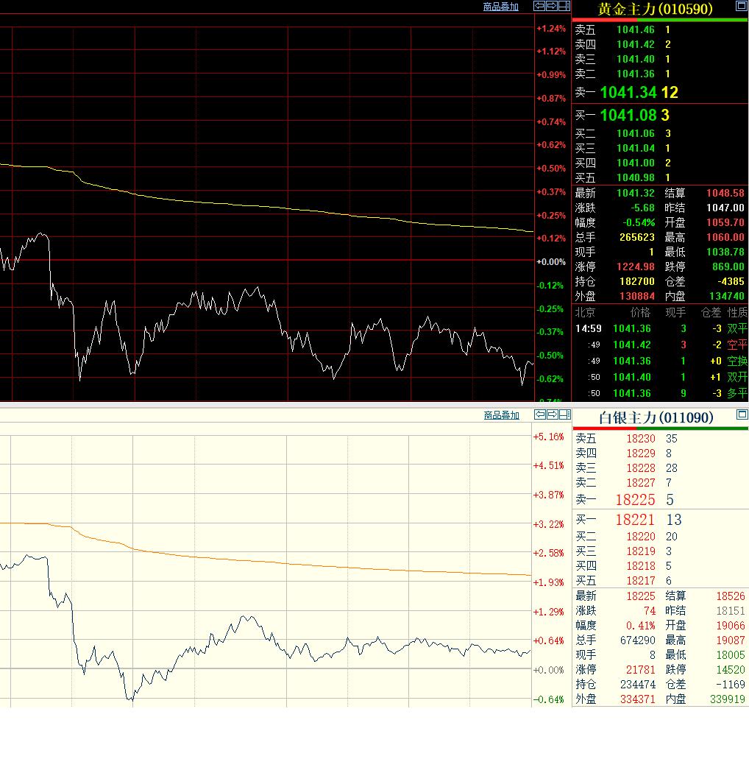This screenshot has width=749, height=759.
Task: Click the back arrow icon in the gold chart header
Action: [539, 6]
